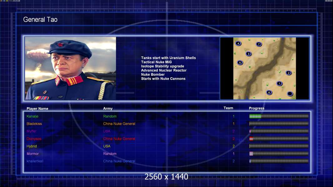This screenshot has width=333, height=187.
Task: Click Mormor's army value "Random"
Action: point(110,154)
